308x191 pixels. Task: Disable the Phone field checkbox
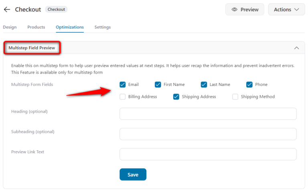point(249,85)
